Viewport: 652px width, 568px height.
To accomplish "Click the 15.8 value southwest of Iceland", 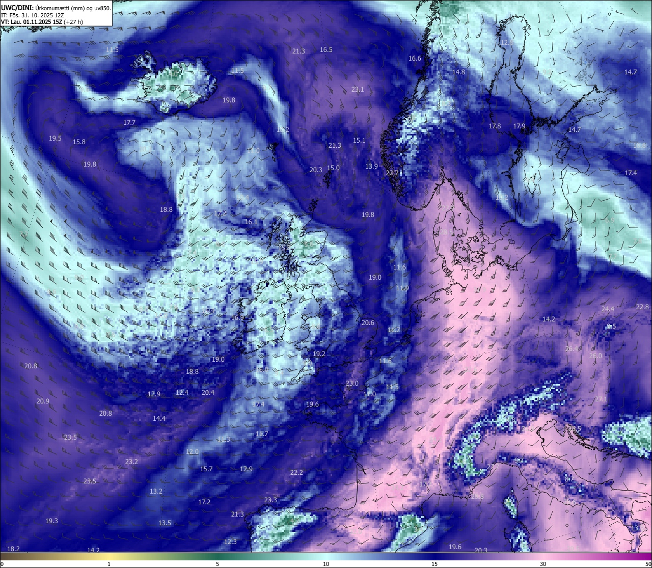I will pyautogui.click(x=79, y=142).
